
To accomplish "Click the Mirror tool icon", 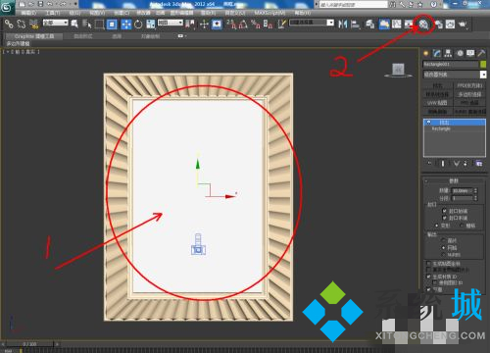I will (343, 25).
